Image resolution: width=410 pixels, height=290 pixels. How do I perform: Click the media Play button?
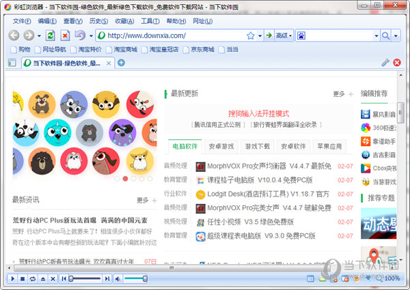click(x=12, y=279)
